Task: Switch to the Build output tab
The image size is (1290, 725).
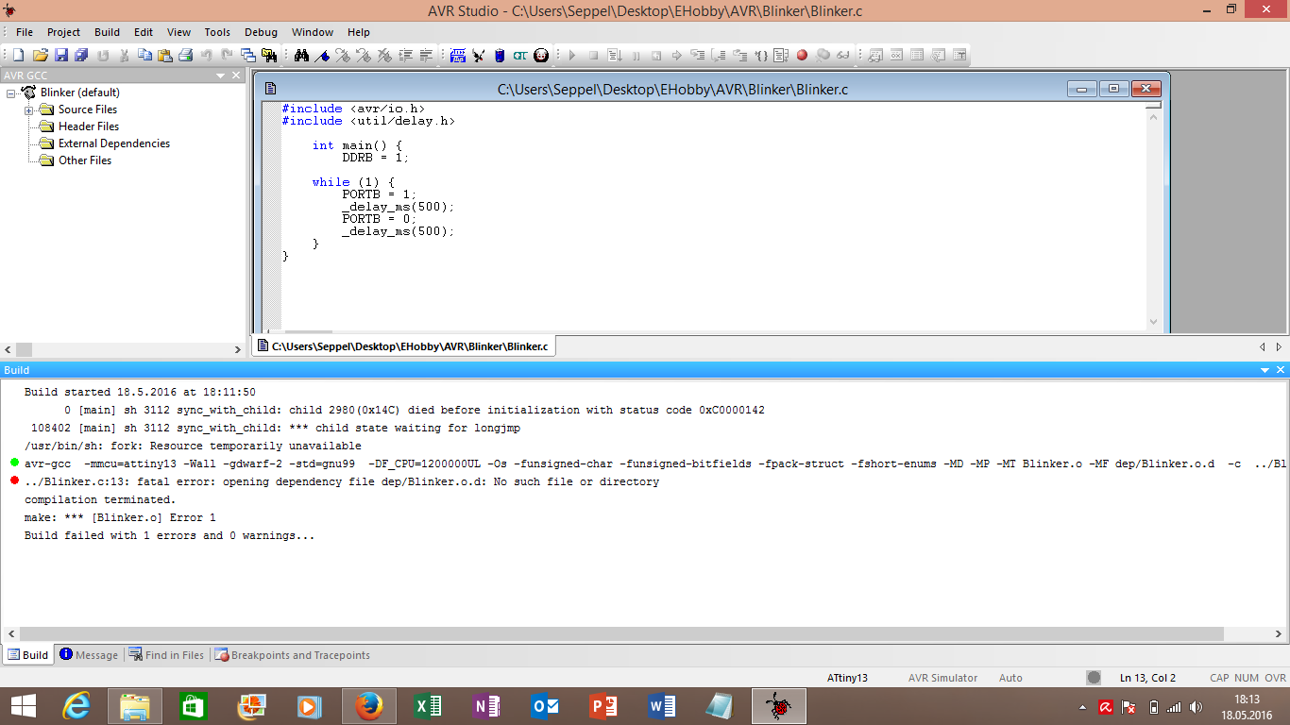Action: 28,655
